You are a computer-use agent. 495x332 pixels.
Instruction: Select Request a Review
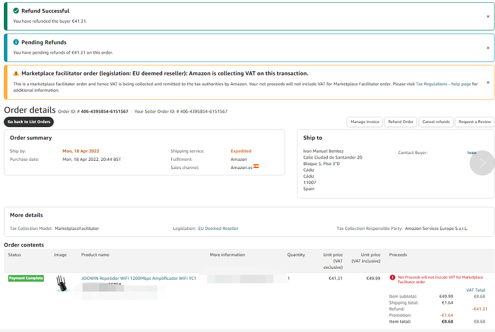[475, 122]
